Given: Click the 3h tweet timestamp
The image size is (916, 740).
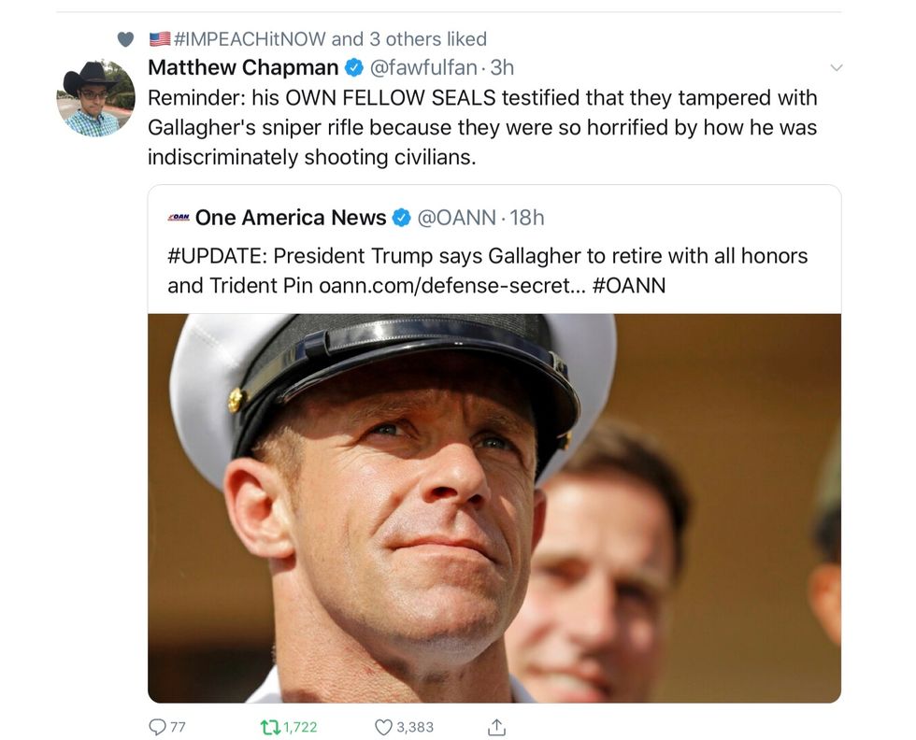Looking at the screenshot, I should click(x=502, y=67).
